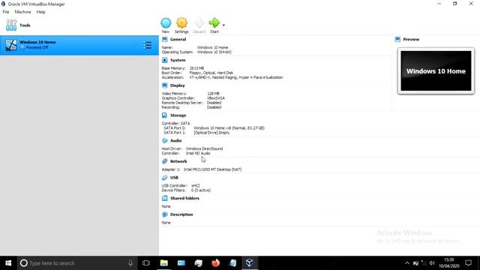
Task: Open the Start button dropdown arrow
Action: click(x=223, y=25)
